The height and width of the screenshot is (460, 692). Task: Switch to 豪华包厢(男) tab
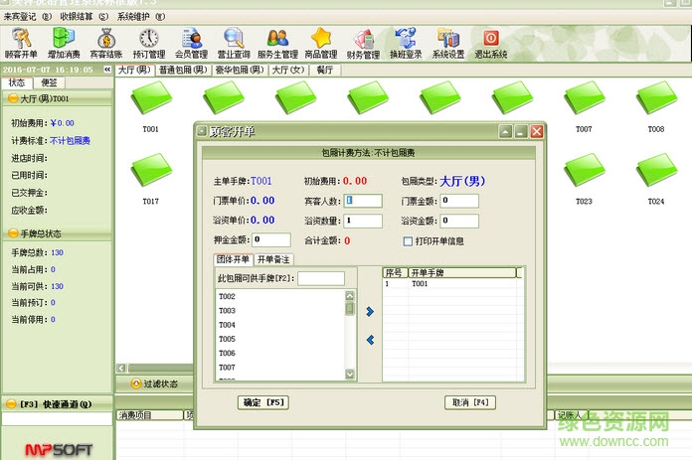tap(240, 71)
